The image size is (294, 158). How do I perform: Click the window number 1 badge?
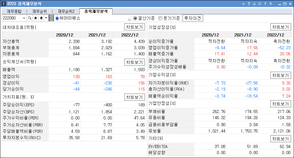[3, 4]
